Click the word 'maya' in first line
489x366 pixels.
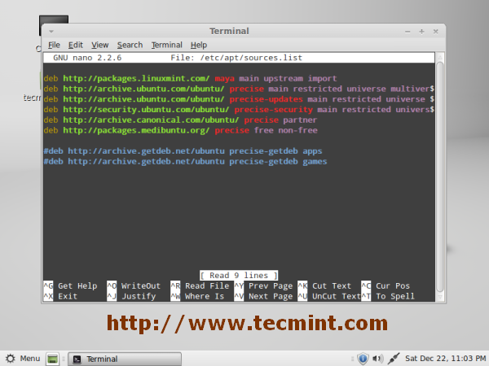[225, 79]
